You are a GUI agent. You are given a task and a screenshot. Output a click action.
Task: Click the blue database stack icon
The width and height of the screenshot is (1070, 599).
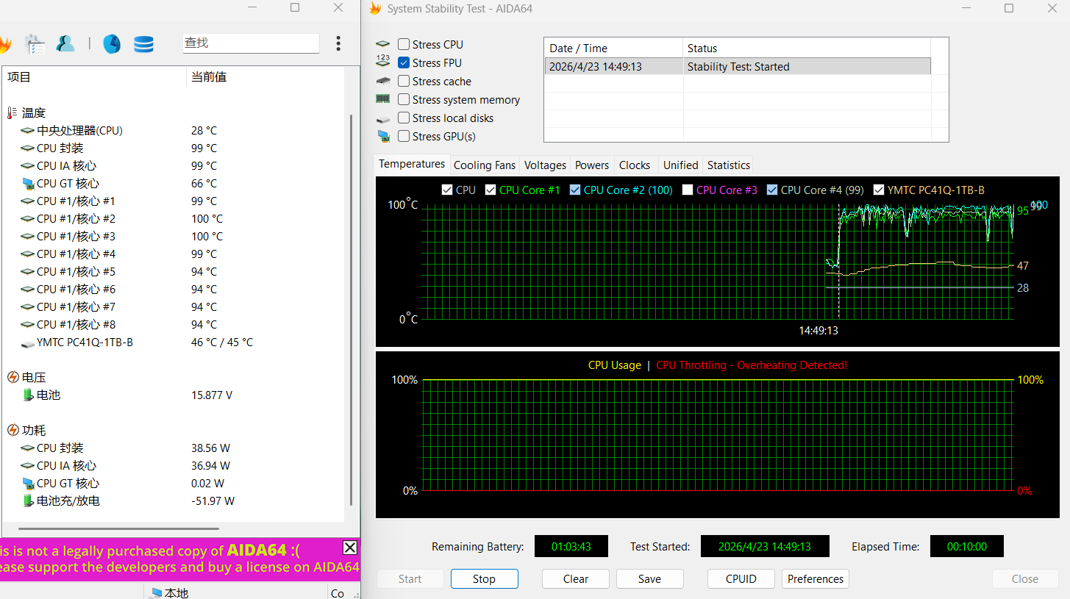coord(143,44)
